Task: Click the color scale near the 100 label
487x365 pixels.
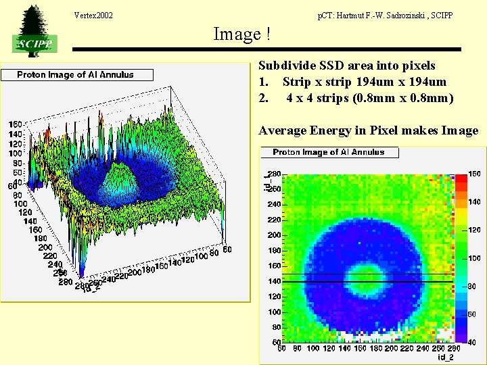Action: [x=461, y=258]
